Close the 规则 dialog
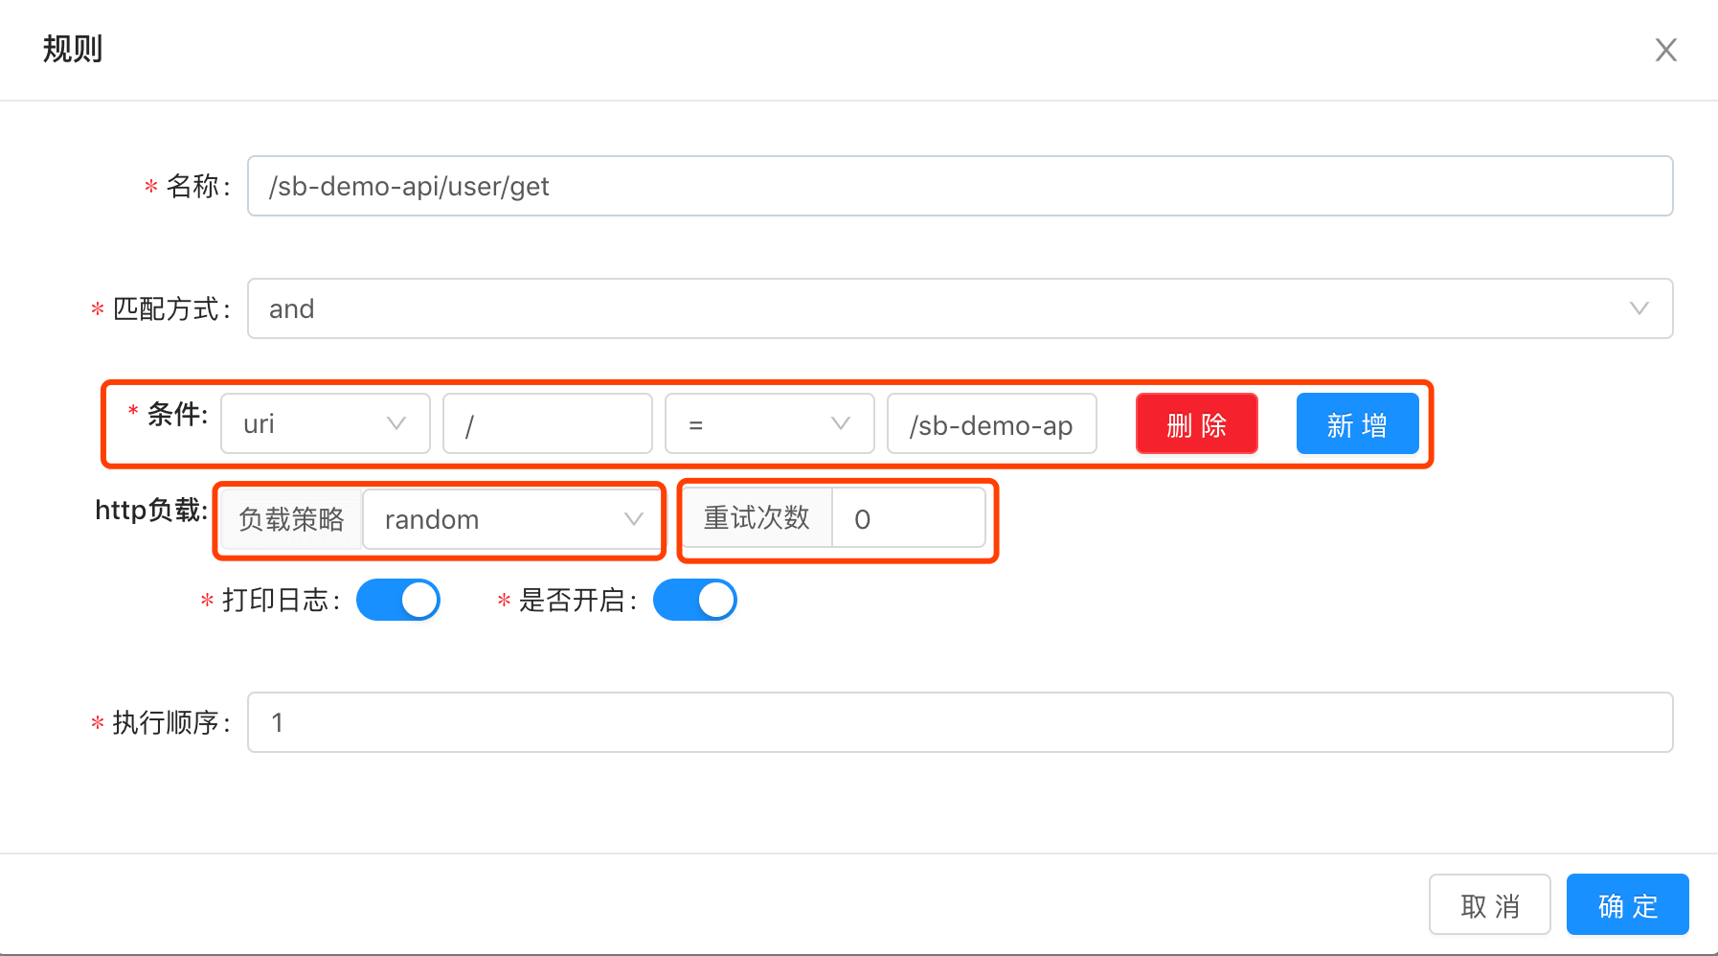This screenshot has width=1718, height=956. point(1666,49)
